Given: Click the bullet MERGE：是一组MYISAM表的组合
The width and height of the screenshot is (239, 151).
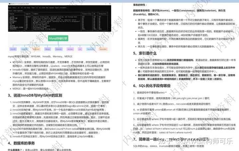Looking at the screenshot, I should (x=31, y=89).
